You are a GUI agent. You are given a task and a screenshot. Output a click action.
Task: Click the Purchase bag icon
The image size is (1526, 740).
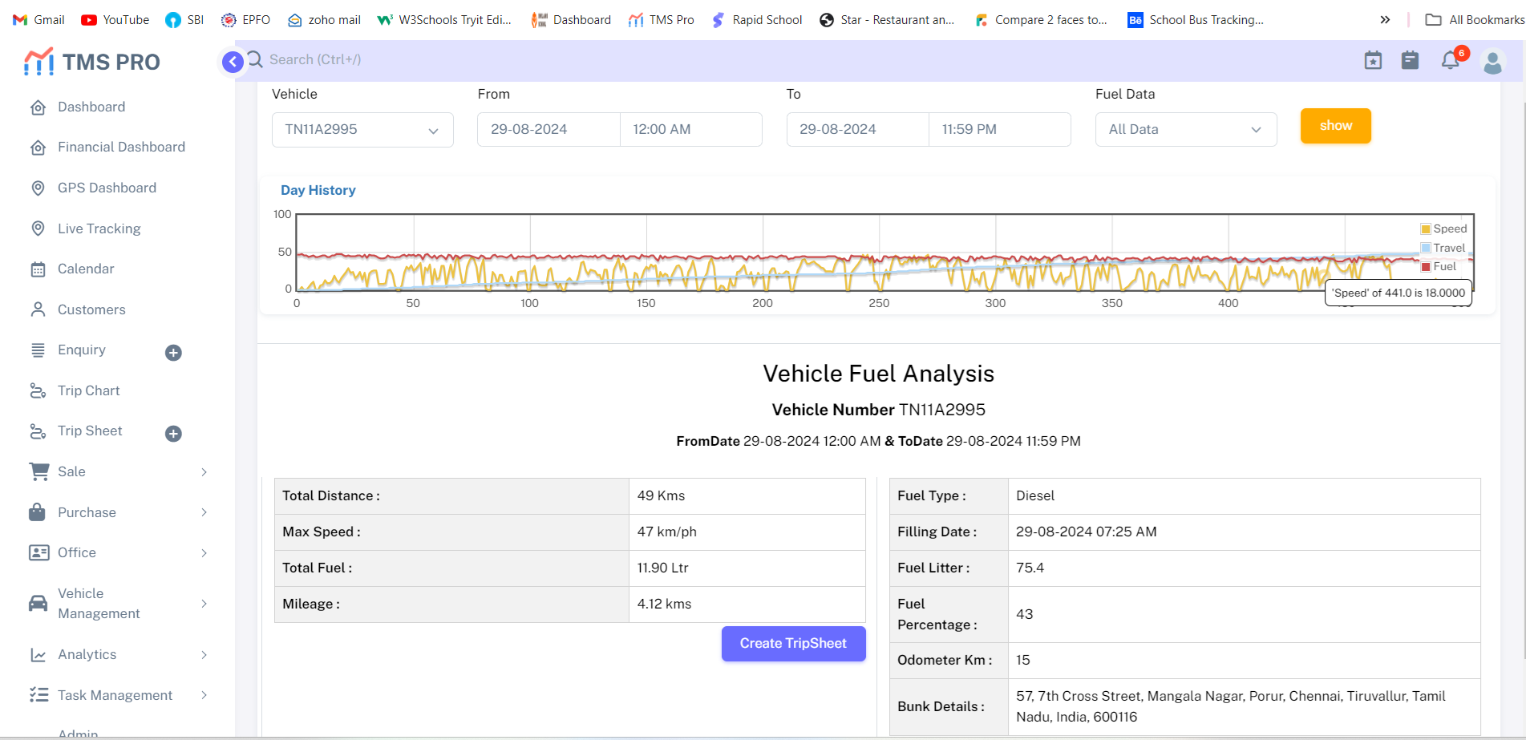coord(38,512)
